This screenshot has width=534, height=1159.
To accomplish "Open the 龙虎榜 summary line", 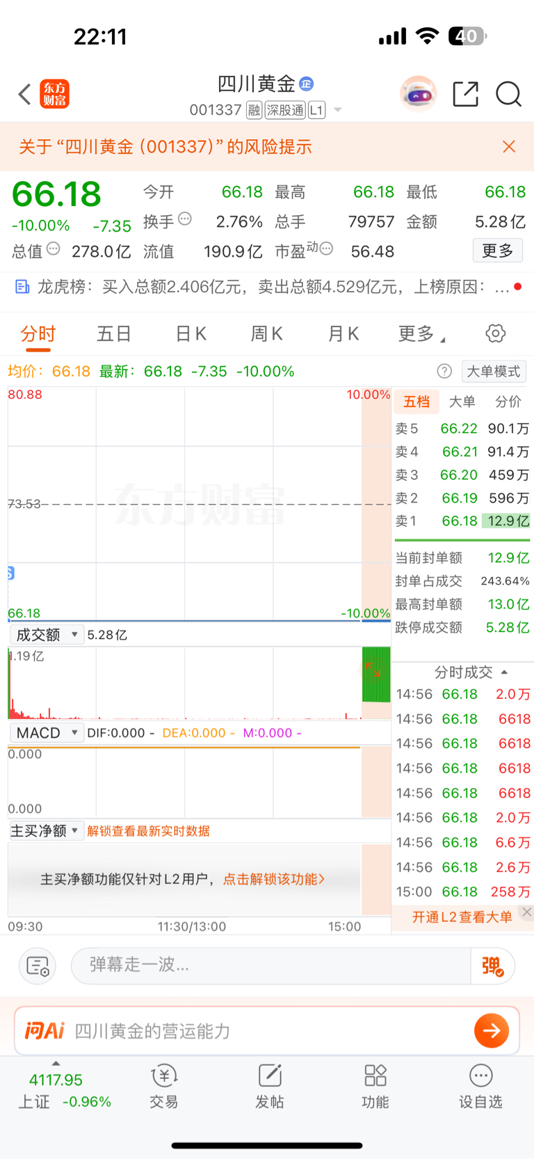I will tap(267, 287).
